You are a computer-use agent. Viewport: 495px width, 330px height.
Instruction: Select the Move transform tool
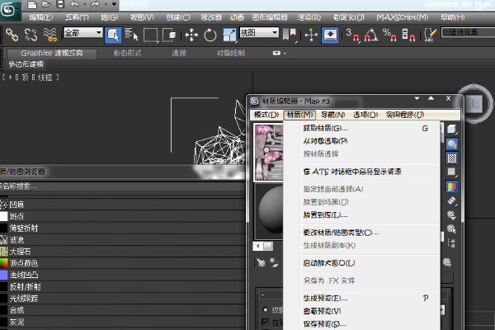(x=191, y=35)
